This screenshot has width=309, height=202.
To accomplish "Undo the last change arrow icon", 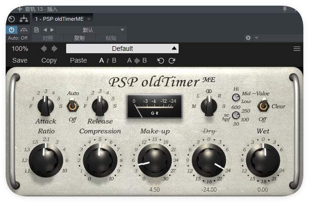I will (x=161, y=61).
